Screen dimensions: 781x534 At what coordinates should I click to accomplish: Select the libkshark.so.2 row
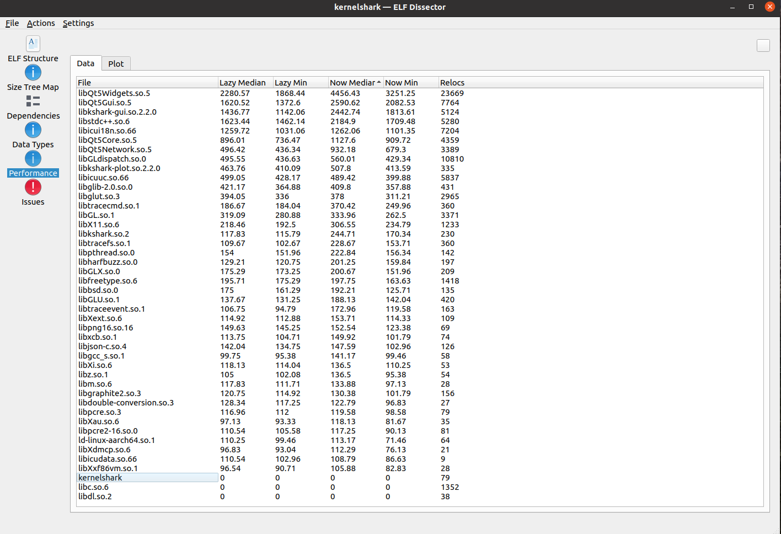point(420,234)
